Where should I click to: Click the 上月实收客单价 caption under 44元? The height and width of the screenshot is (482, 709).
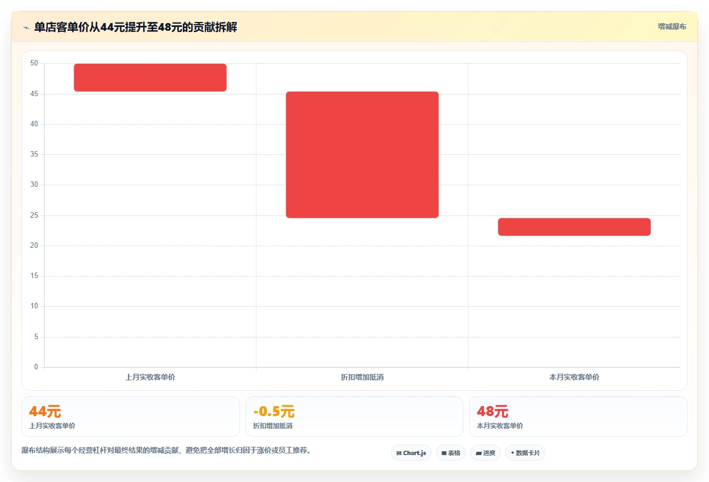(52, 426)
